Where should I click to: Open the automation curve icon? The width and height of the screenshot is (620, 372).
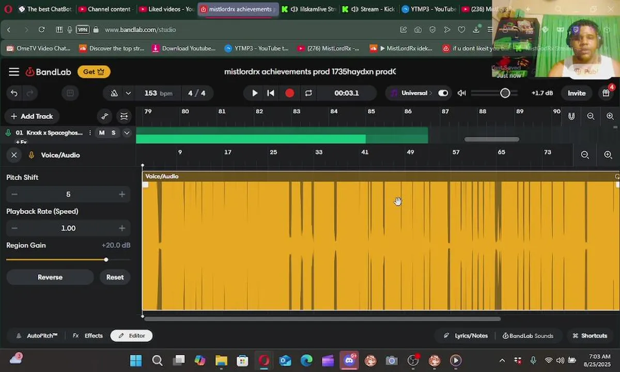(x=104, y=116)
